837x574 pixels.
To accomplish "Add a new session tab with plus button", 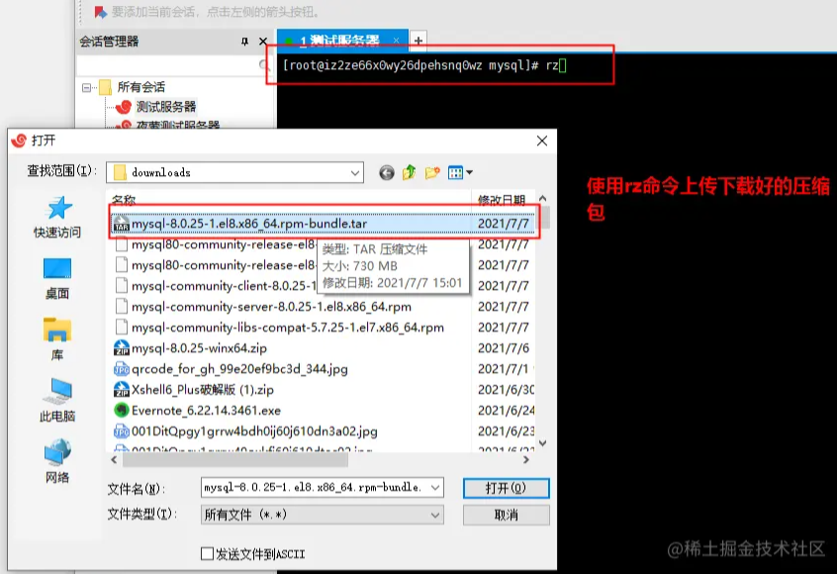I will click(418, 41).
